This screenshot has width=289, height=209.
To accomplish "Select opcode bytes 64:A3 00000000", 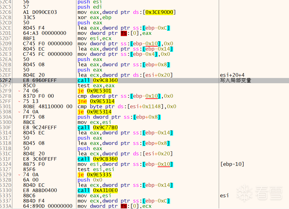I will point(45,33).
